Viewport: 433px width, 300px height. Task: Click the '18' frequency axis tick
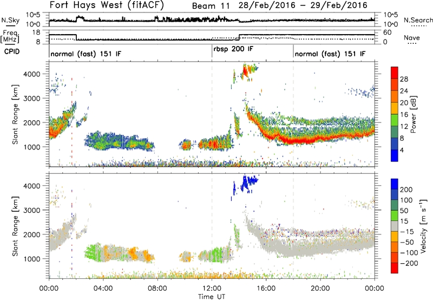tap(36, 32)
